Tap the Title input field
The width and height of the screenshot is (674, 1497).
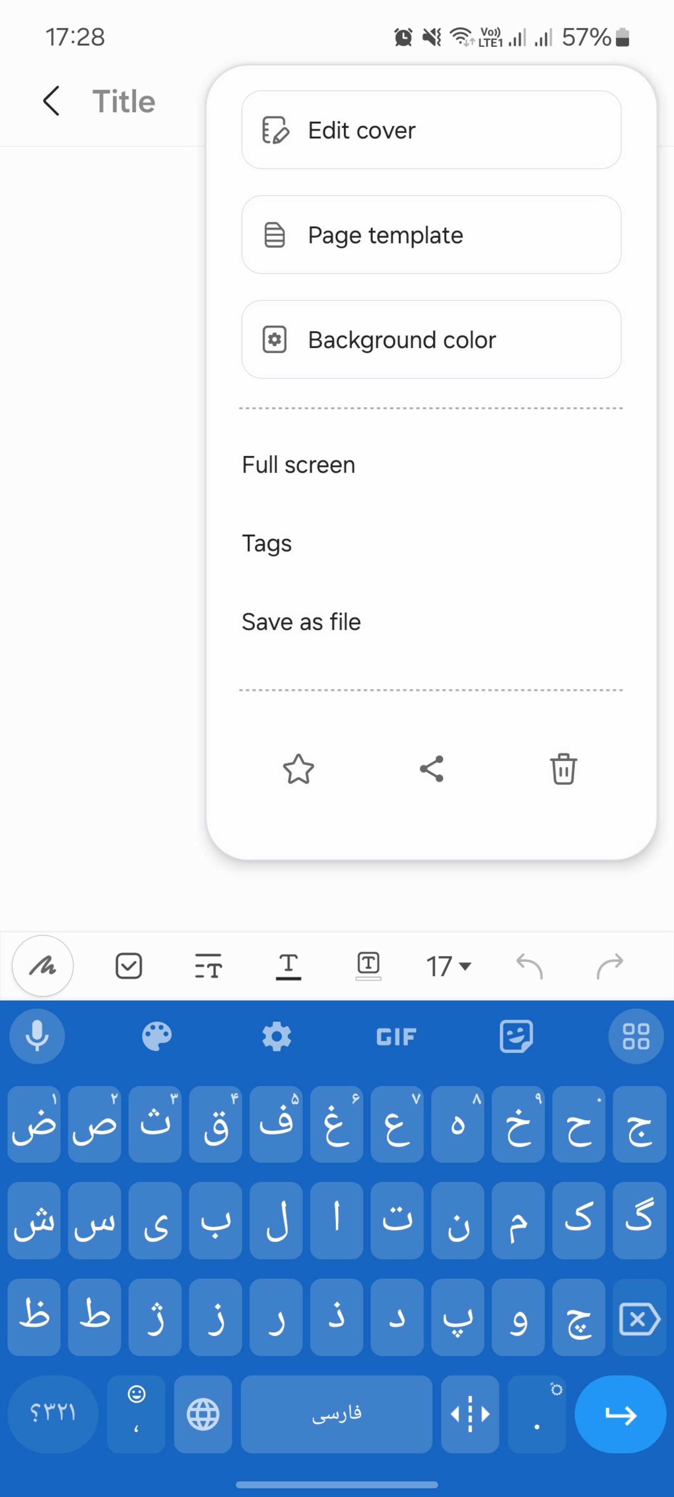(x=124, y=101)
